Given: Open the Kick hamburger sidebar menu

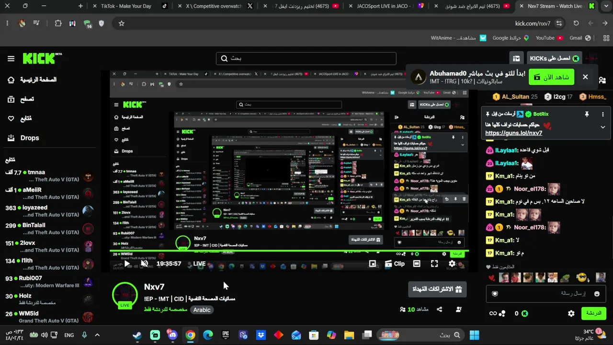Looking at the screenshot, I should pos(11,58).
